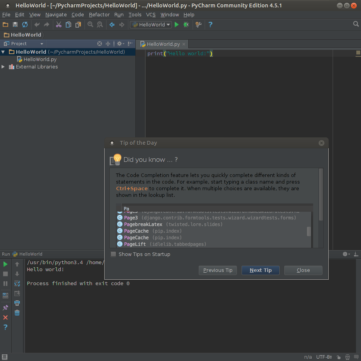The image size is (361, 361).
Task: Print the console output
Action: [x=17, y=302]
